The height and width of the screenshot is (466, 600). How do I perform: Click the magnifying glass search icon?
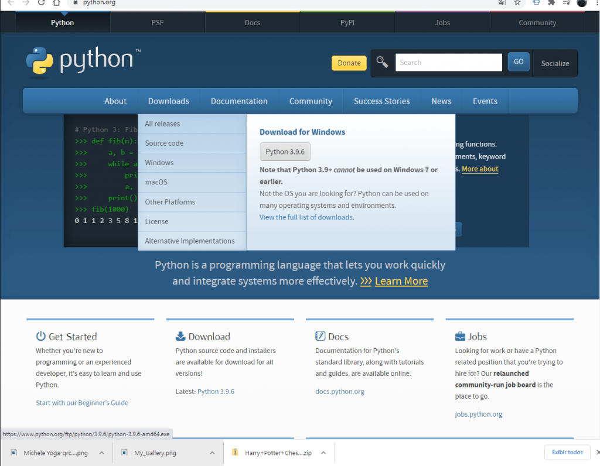pyautogui.click(x=382, y=62)
